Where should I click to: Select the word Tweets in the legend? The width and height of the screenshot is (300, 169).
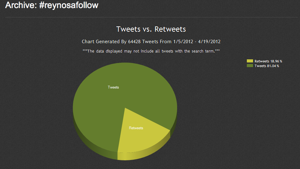point(260,66)
